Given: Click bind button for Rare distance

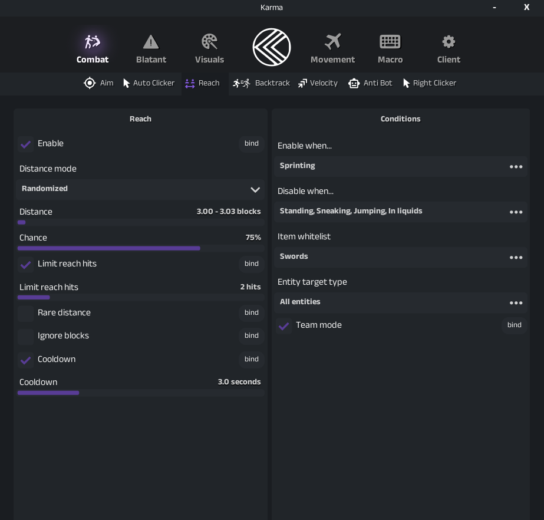Looking at the screenshot, I should [x=252, y=312].
